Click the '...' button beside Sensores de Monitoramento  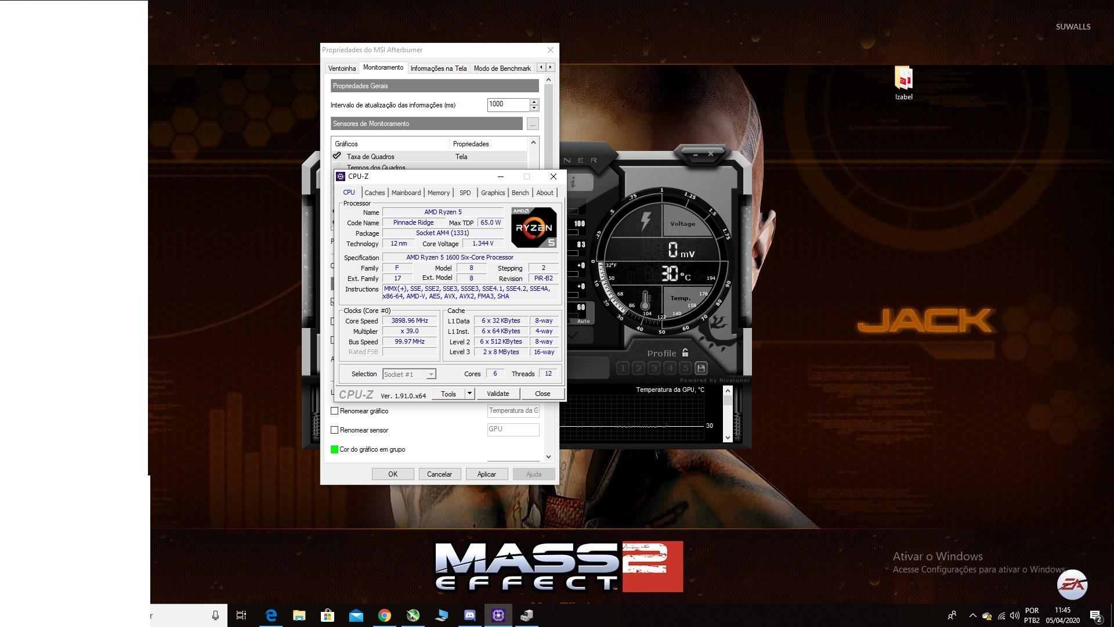tap(533, 124)
